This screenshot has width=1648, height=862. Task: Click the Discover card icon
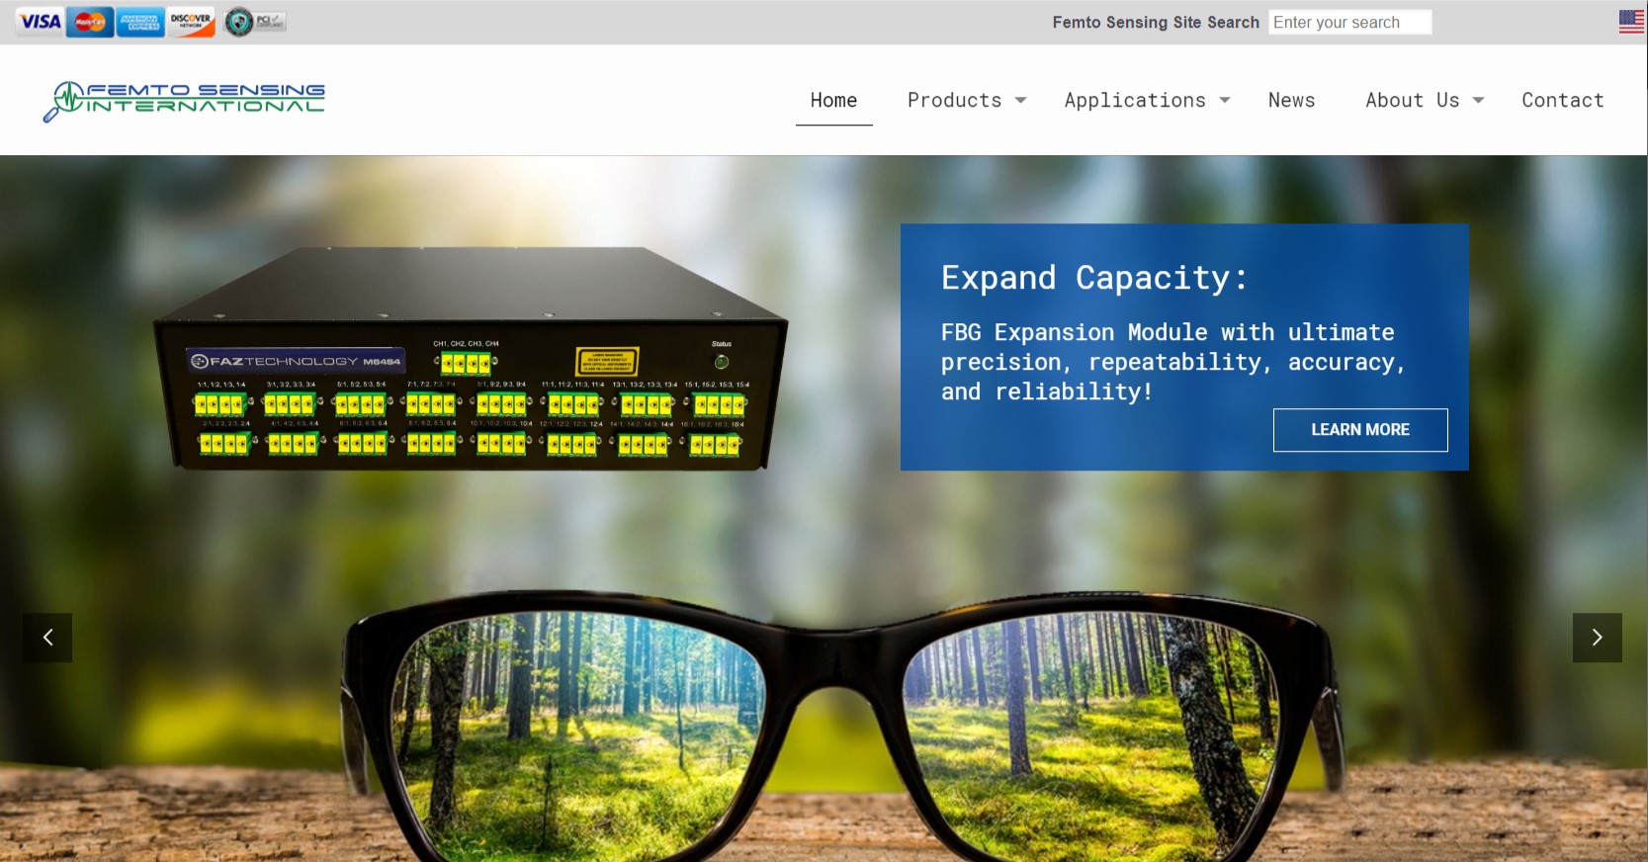pyautogui.click(x=191, y=22)
